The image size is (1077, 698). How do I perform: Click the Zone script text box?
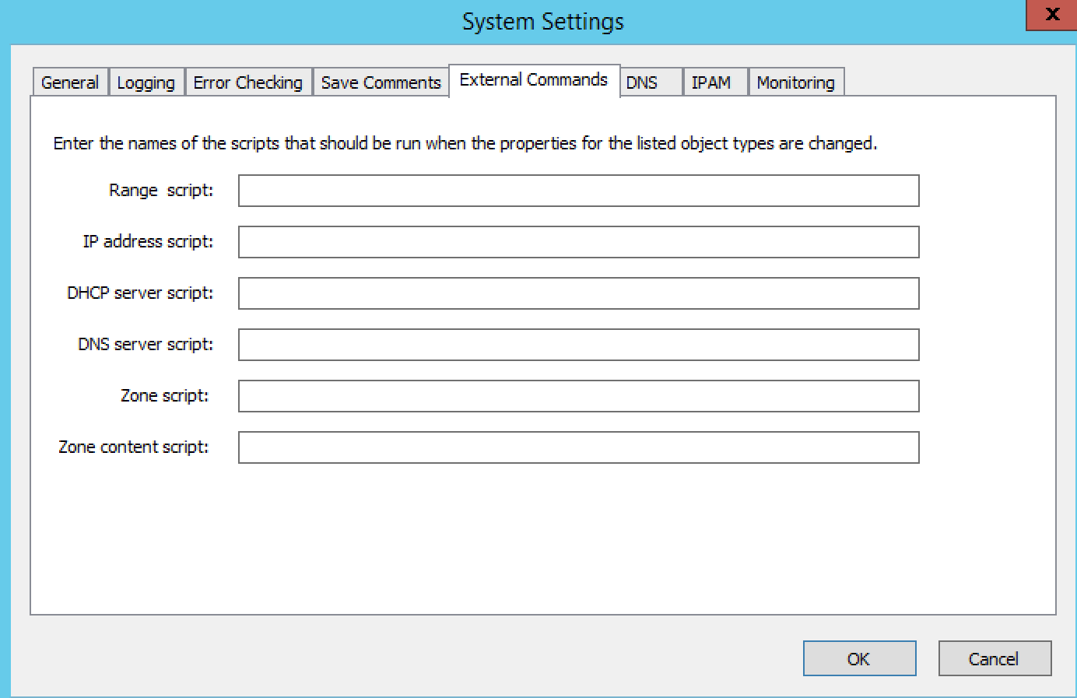tap(578, 396)
